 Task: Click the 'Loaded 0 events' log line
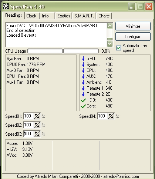(21, 35)
